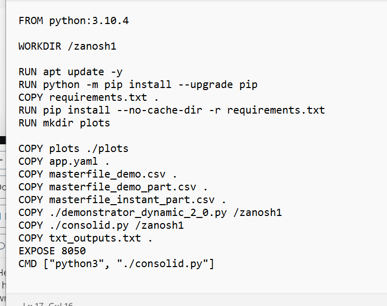Click the COPY requirements.txt line
Image resolution: width=387 pixels, height=306 pixels.
point(88,98)
